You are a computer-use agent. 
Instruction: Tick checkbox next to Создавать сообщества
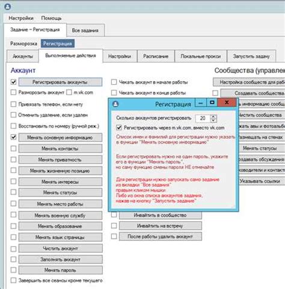click(x=215, y=93)
